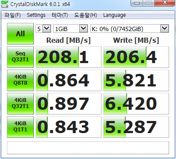Screen dimensions: 176x159
Task: Click the Read [MB/s] column header
Action: tap(68, 40)
